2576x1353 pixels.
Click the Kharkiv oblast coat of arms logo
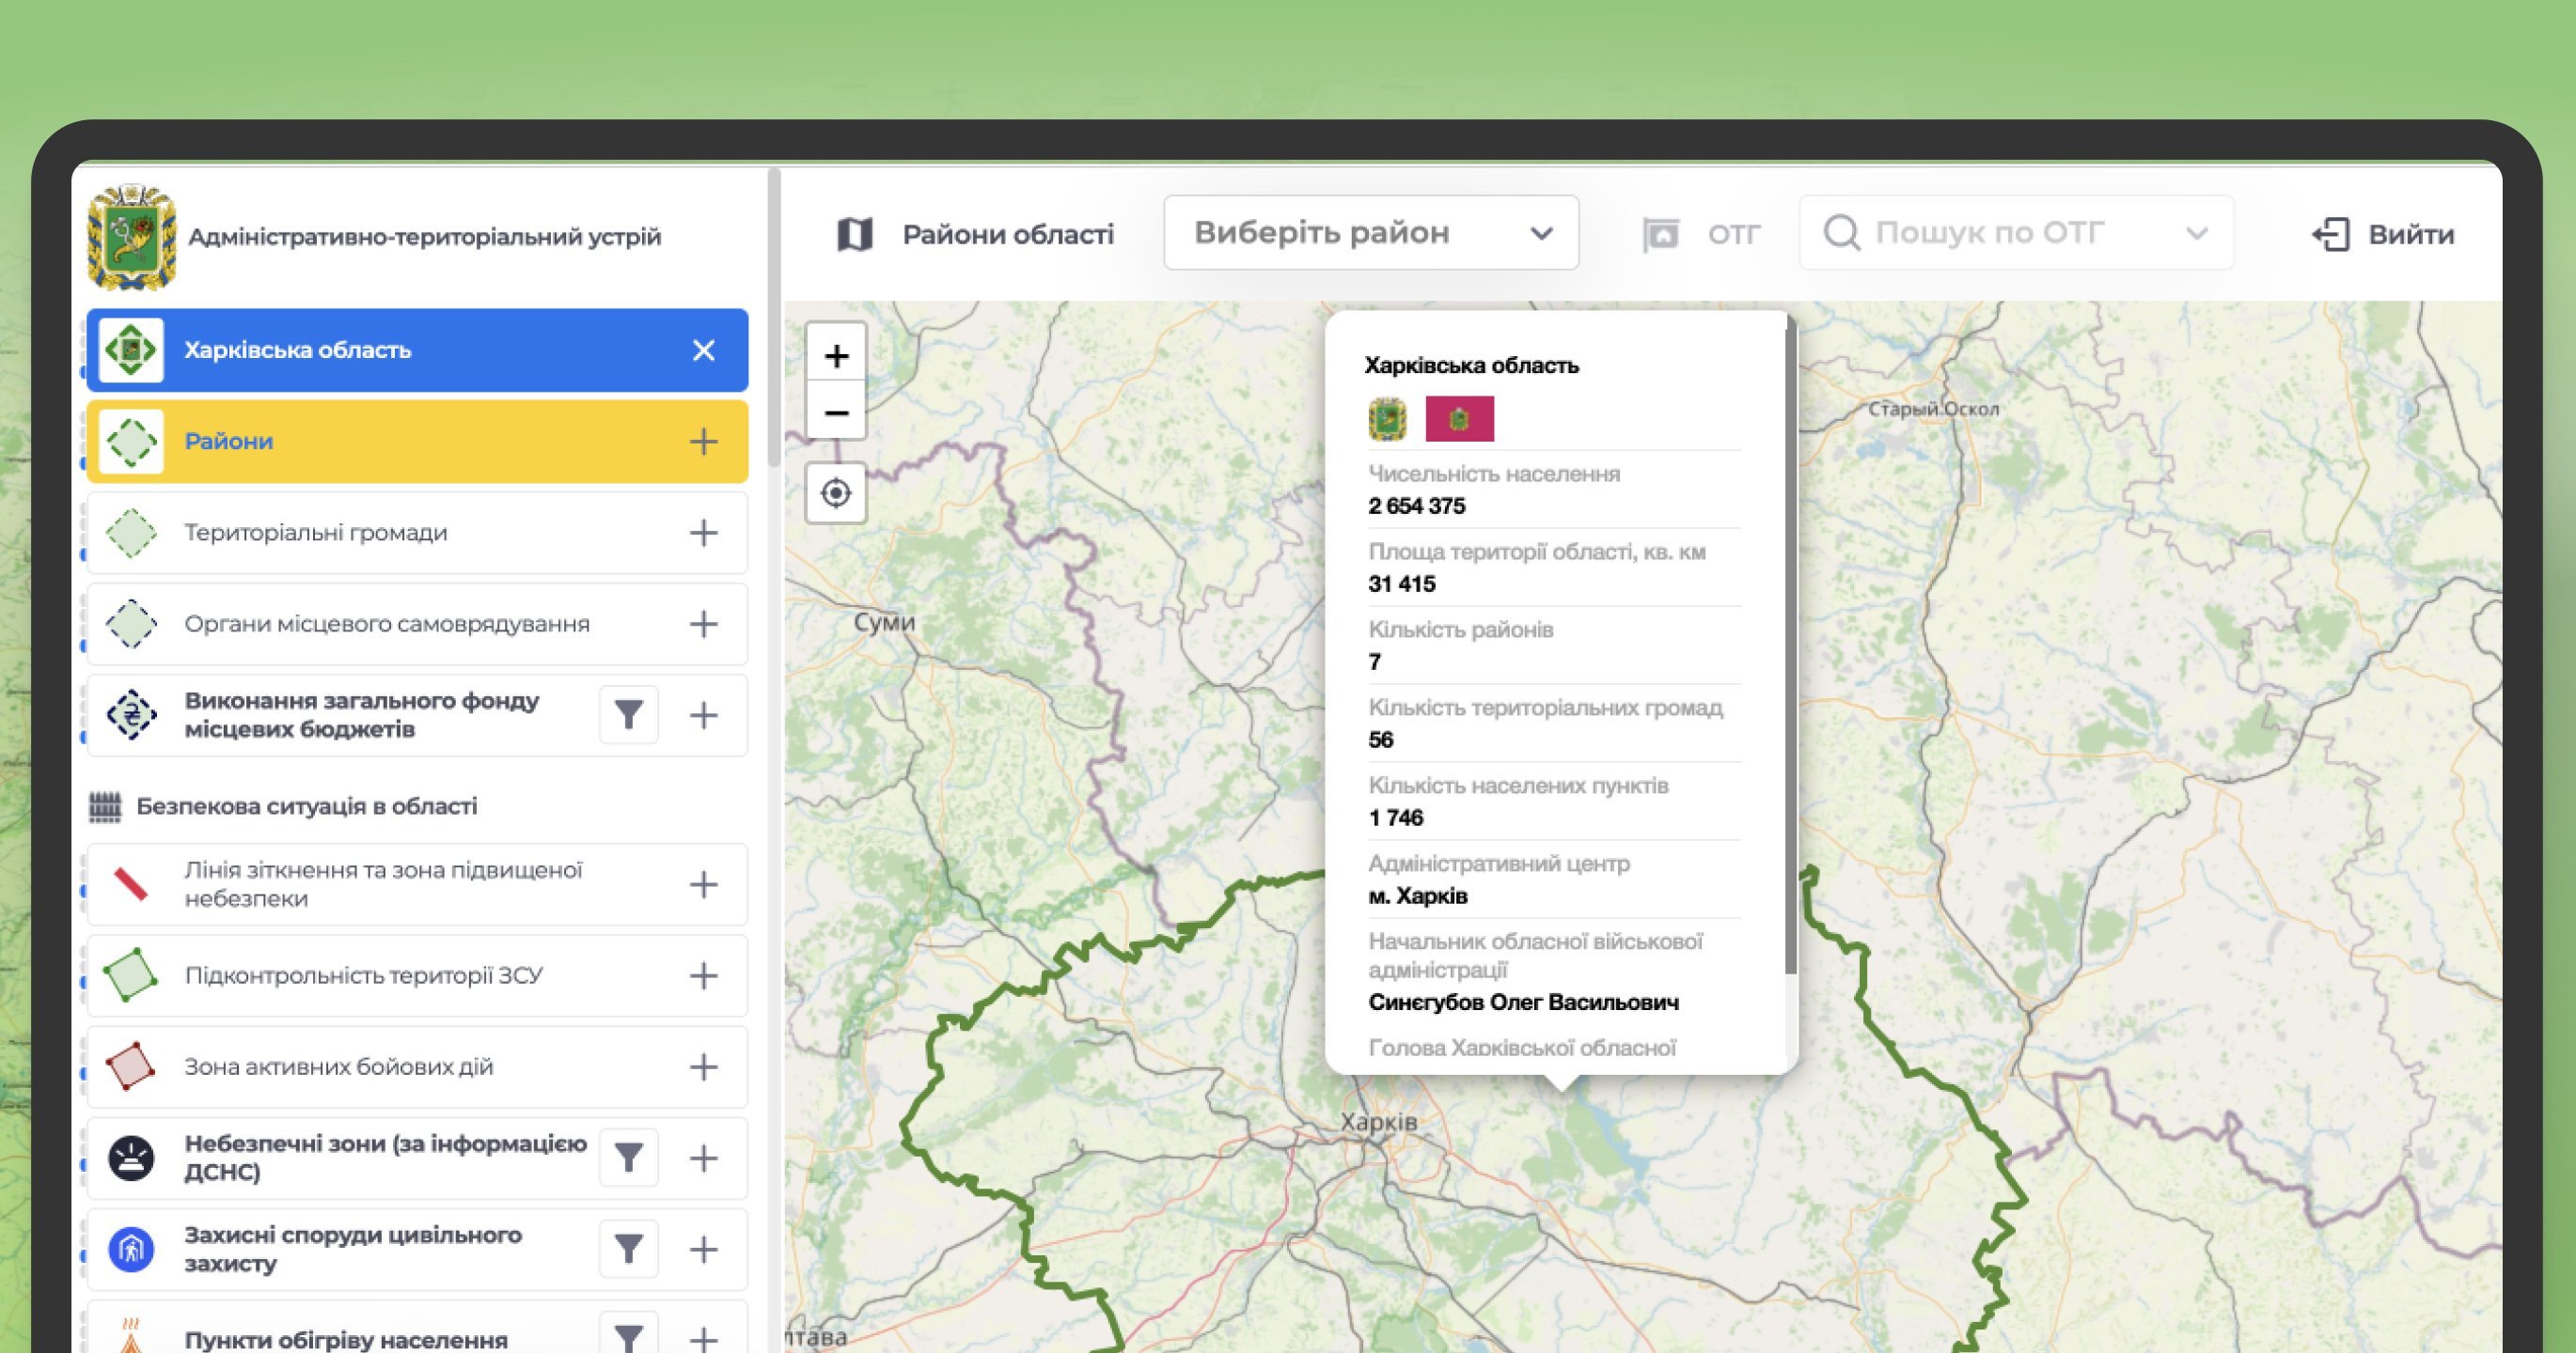(x=132, y=238)
